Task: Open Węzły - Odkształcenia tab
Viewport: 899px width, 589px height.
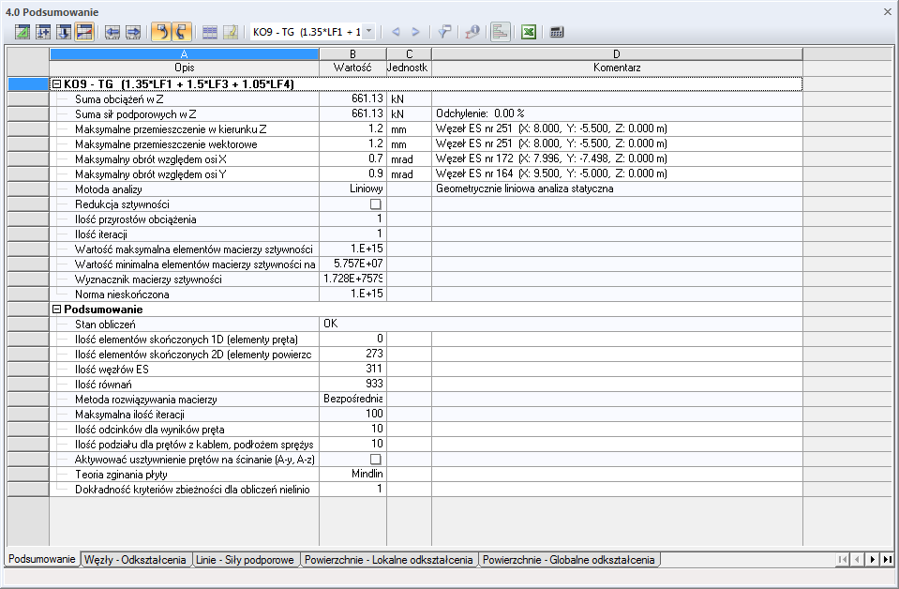Action: [x=135, y=560]
